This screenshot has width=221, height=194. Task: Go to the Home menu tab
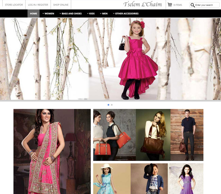(x=33, y=14)
